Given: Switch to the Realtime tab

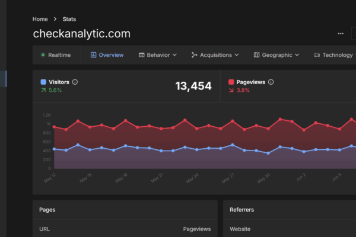Looking at the screenshot, I should 56,55.
